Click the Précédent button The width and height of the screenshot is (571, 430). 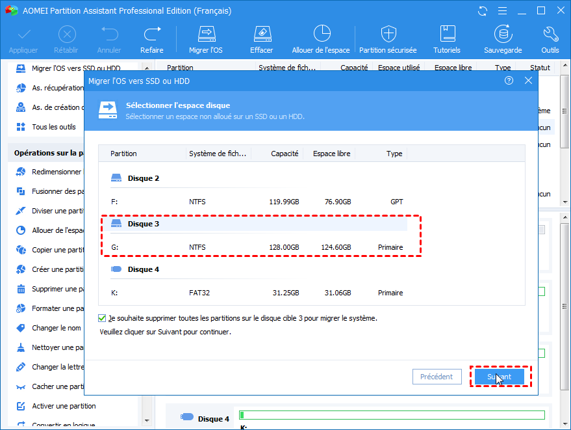(x=437, y=377)
